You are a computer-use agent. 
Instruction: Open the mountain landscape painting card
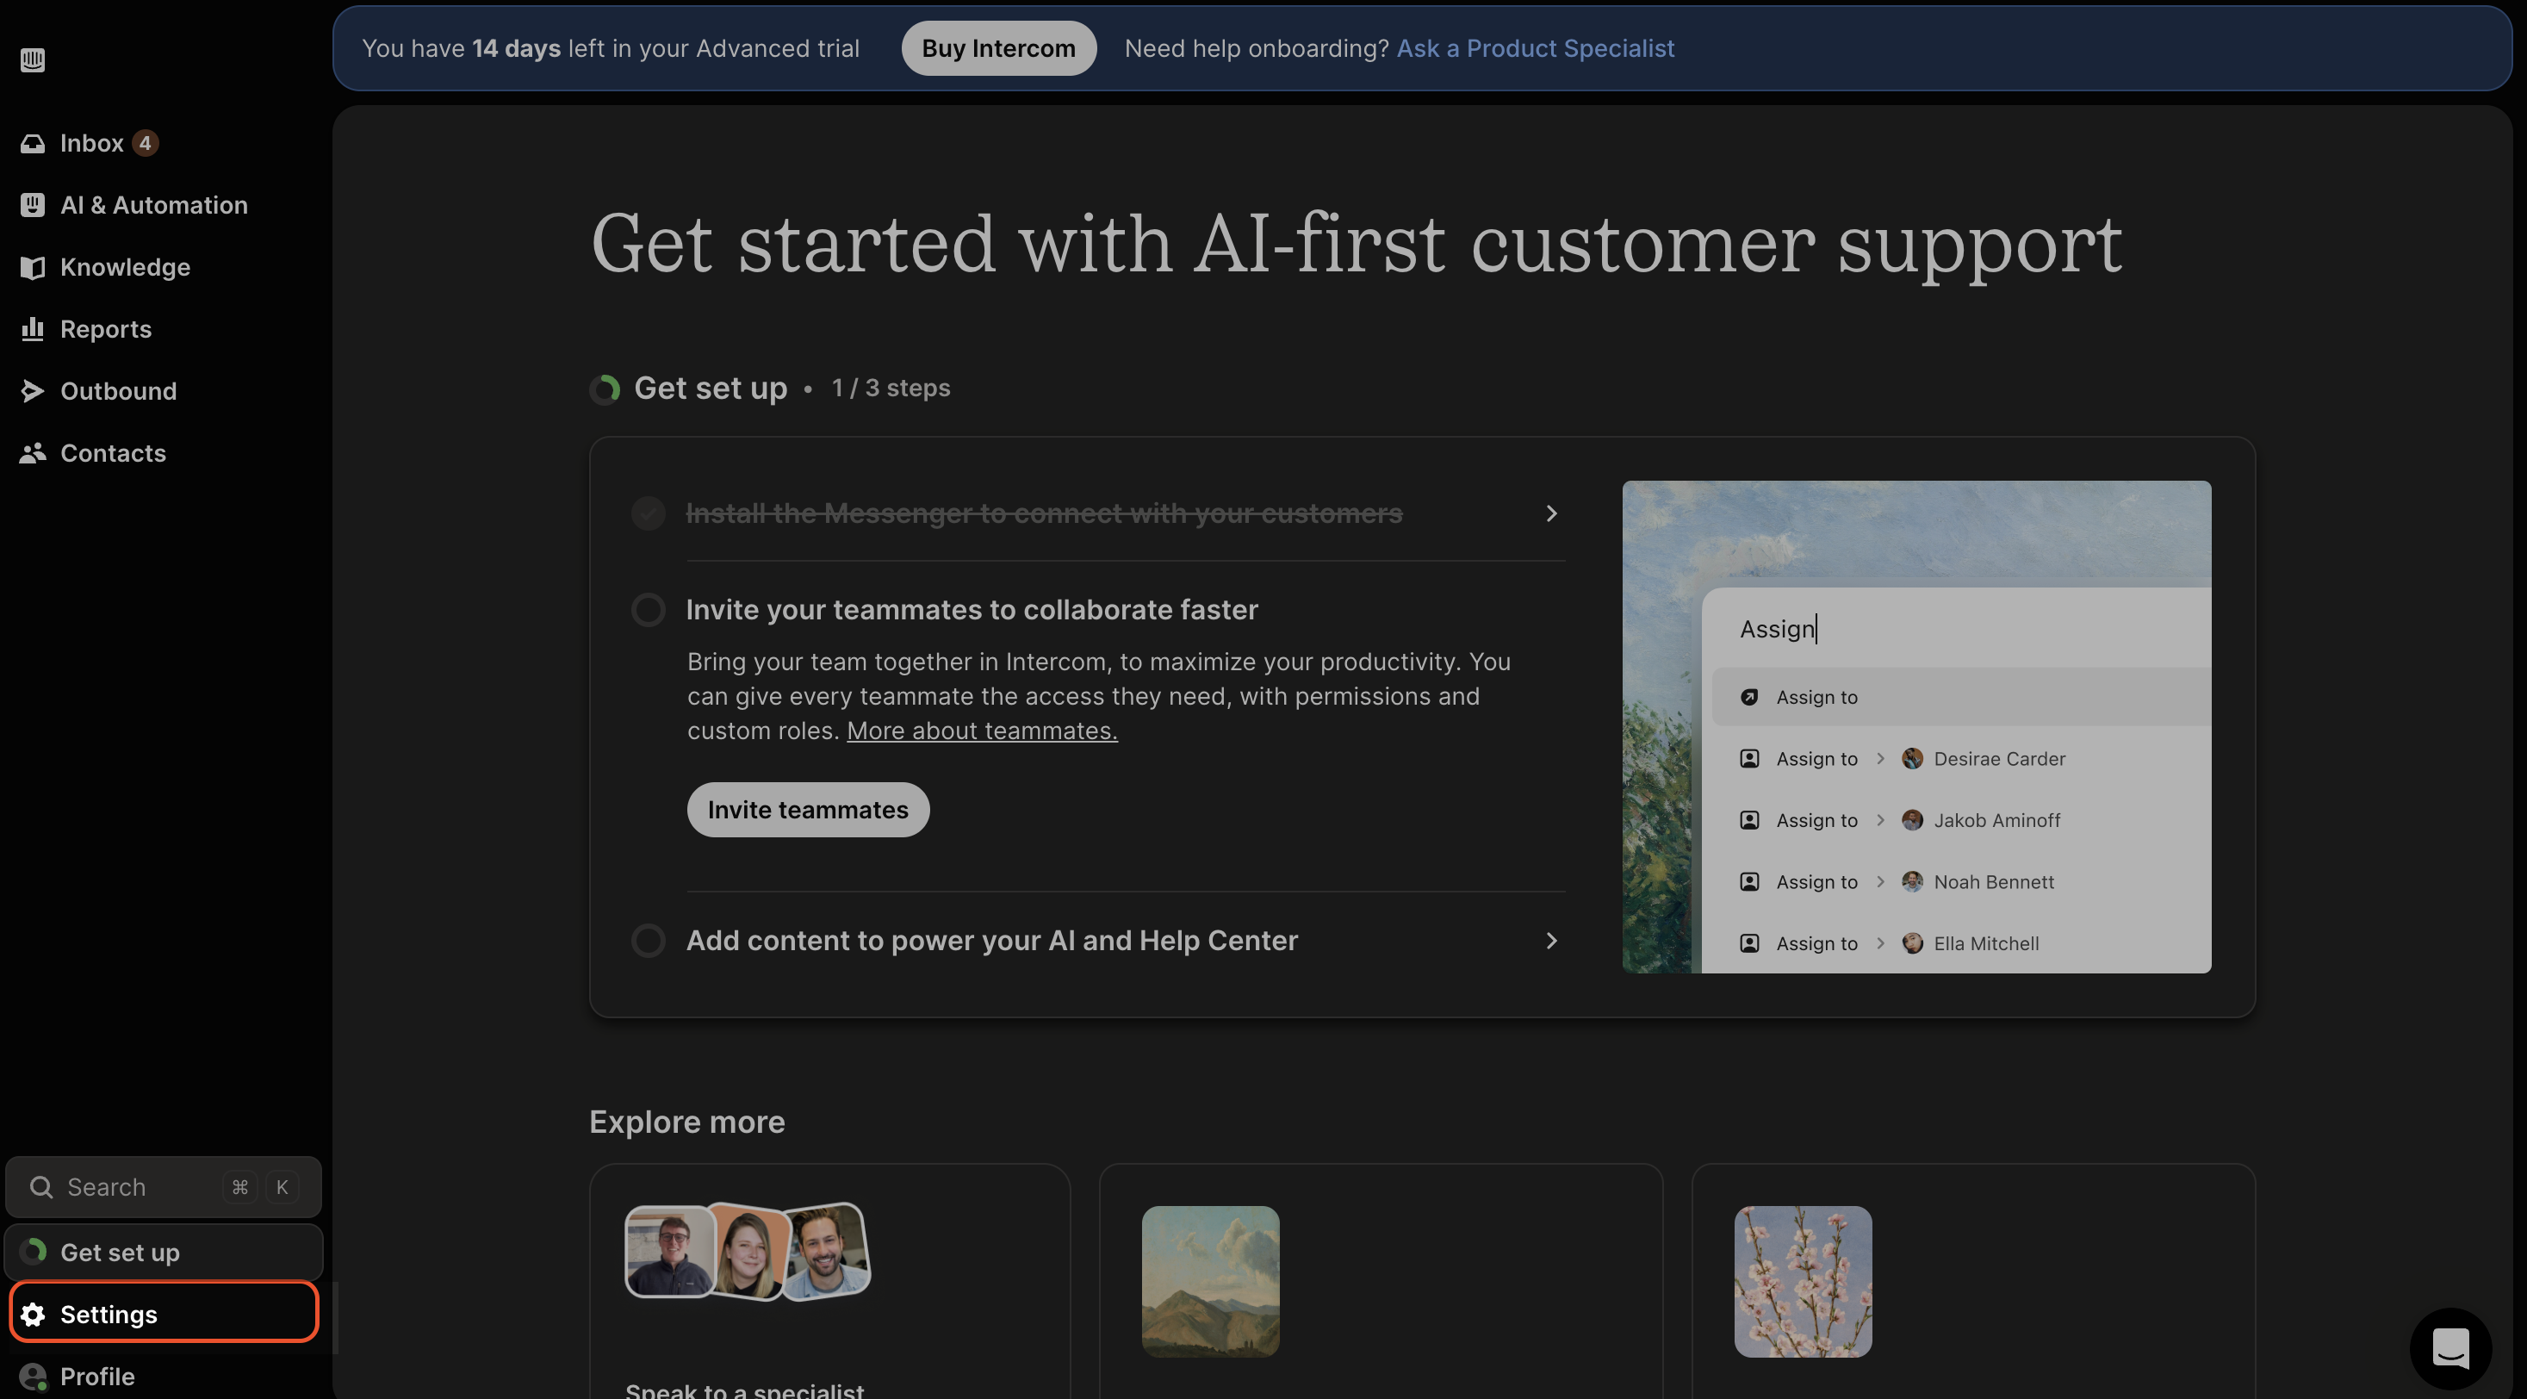click(1209, 1281)
